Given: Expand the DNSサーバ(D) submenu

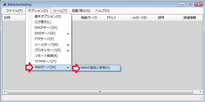Looking at the screenshot, I should click(x=48, y=33).
